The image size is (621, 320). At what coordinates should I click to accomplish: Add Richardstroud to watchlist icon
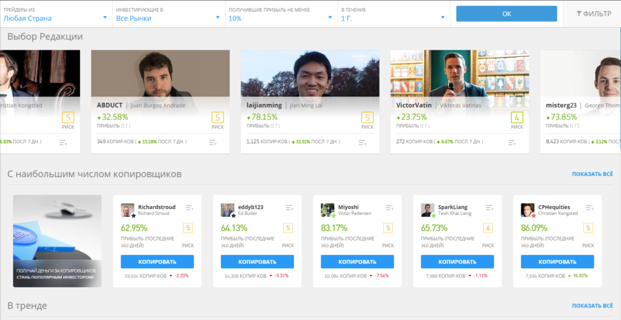[190, 208]
